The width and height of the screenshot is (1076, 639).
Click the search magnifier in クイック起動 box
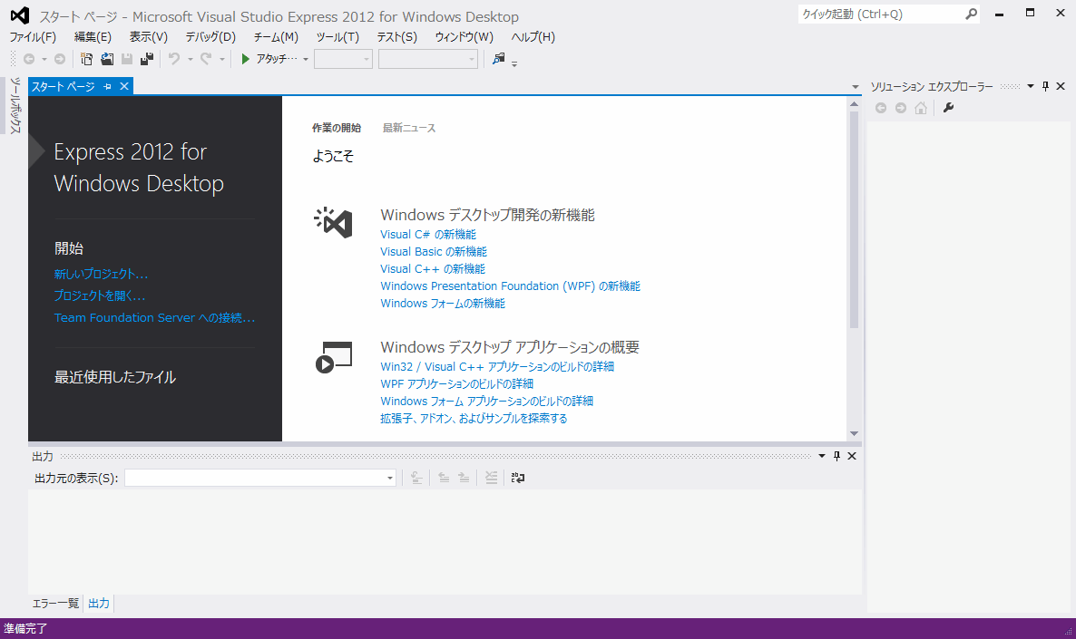971,15
